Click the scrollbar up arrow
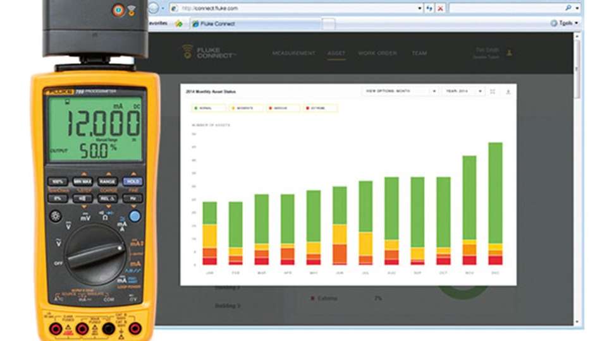 [577, 37]
